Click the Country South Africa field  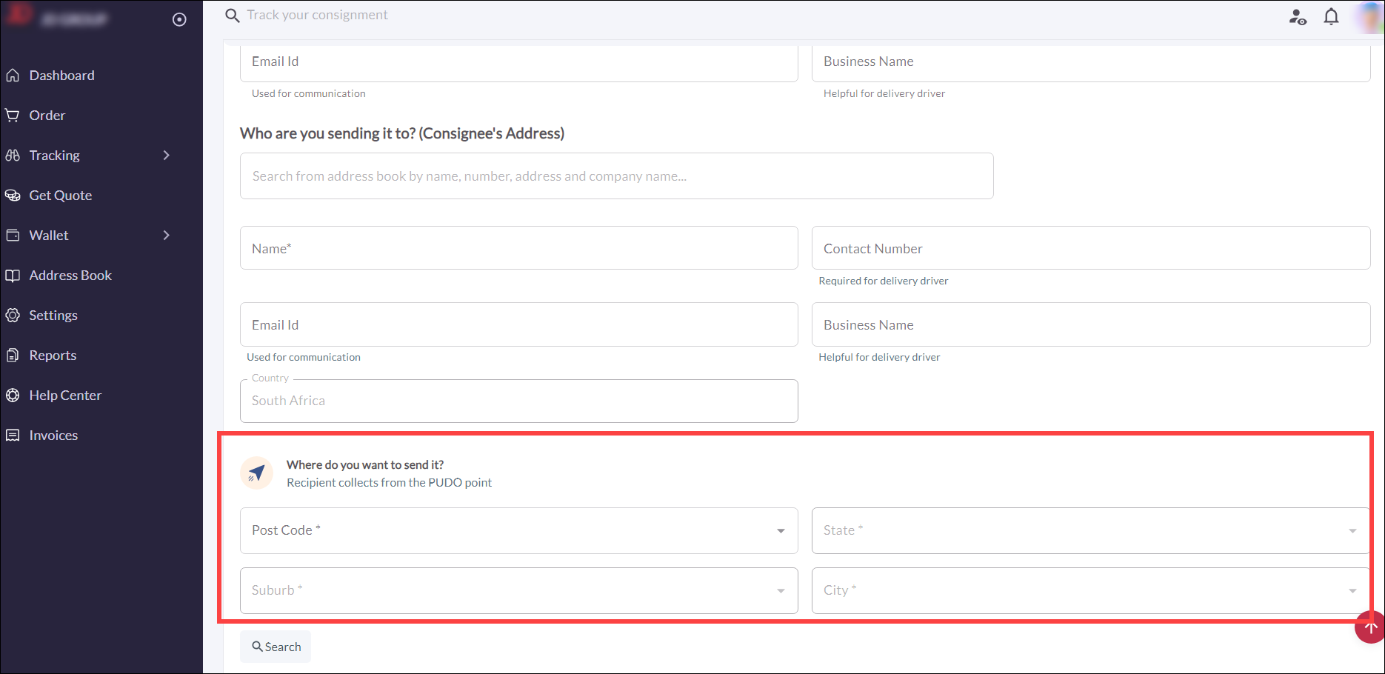click(518, 401)
